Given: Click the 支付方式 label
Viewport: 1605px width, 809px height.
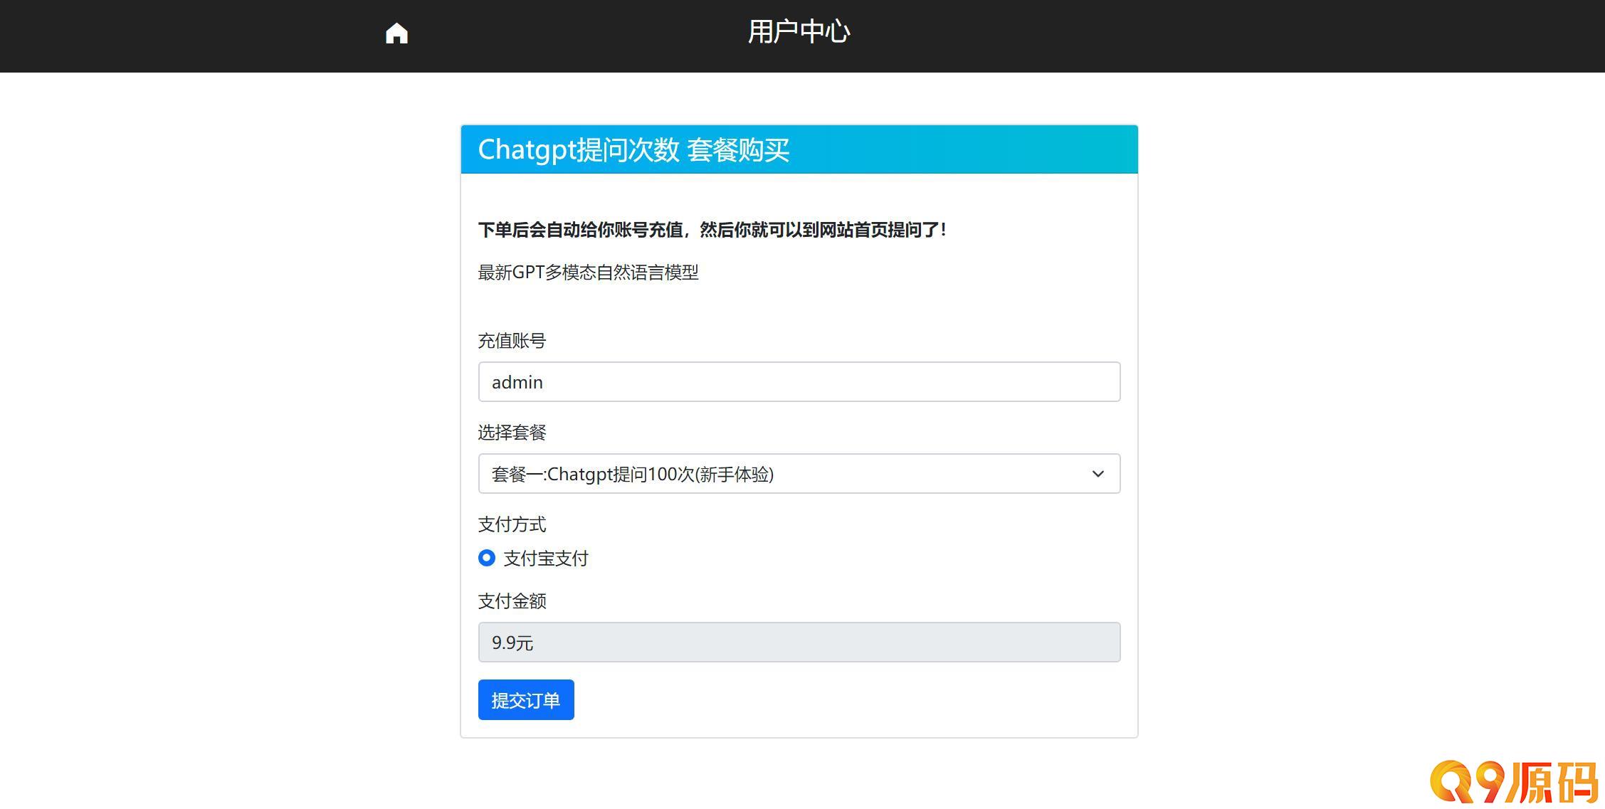Looking at the screenshot, I should point(512,525).
